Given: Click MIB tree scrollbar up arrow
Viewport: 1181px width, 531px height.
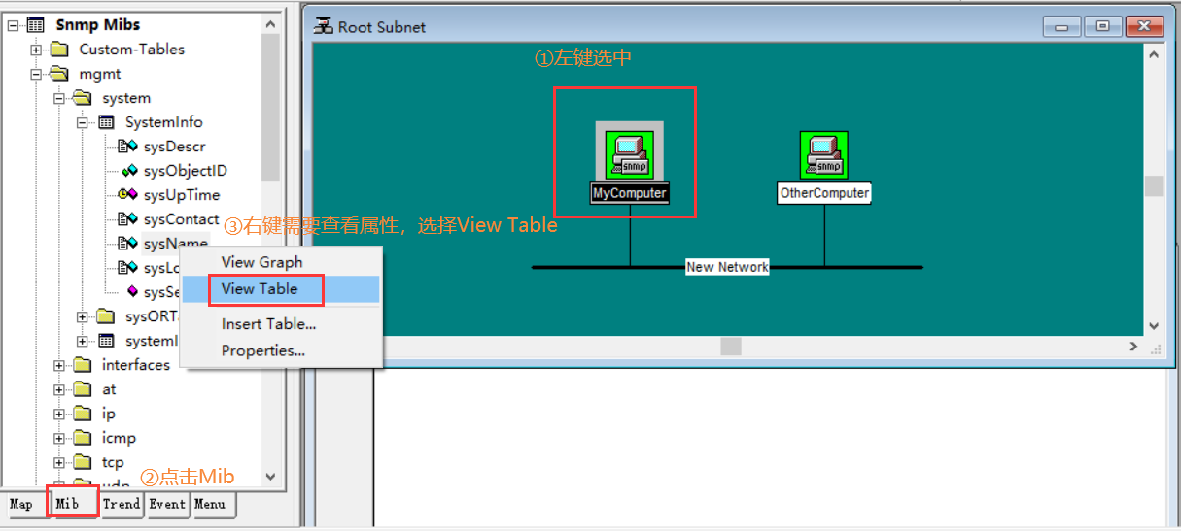Looking at the screenshot, I should pos(270,23).
